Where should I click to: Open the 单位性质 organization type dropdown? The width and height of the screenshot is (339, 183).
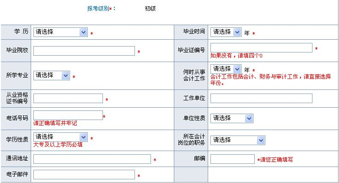tap(231, 118)
